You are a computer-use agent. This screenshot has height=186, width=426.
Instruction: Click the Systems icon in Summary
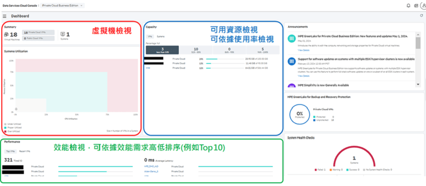pos(63,34)
